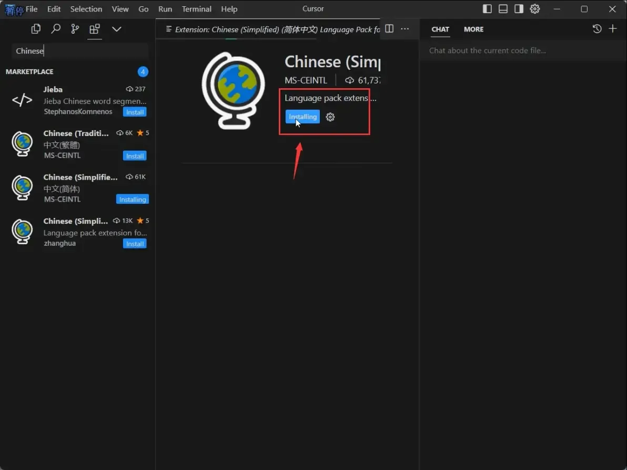Viewport: 627px width, 470px height.
Task: Collapse the MARKETPLACE section header
Action: [30, 71]
